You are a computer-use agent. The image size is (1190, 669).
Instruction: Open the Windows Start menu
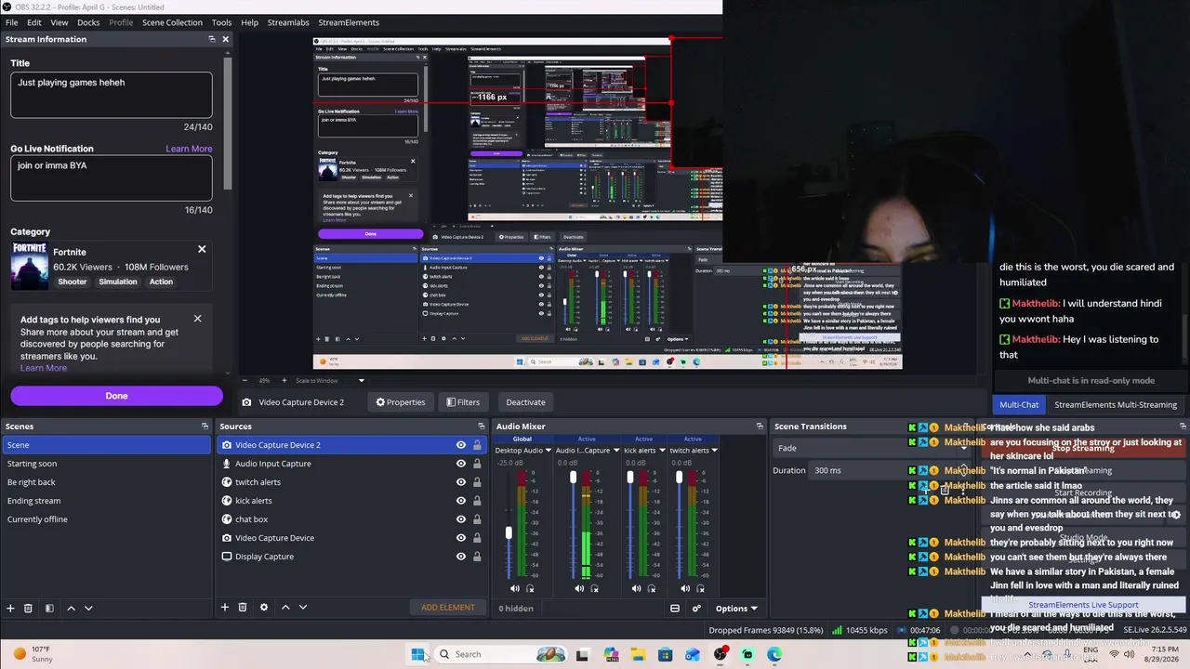coord(418,654)
